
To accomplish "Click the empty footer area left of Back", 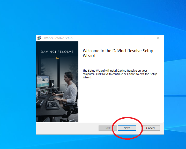I will pyautogui.click(x=67, y=128).
